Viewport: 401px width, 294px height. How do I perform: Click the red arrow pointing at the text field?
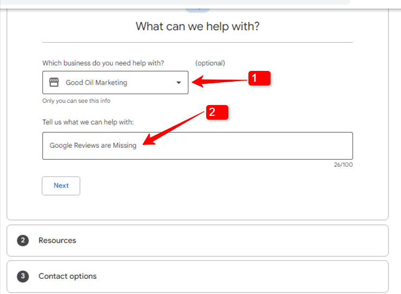click(x=173, y=128)
